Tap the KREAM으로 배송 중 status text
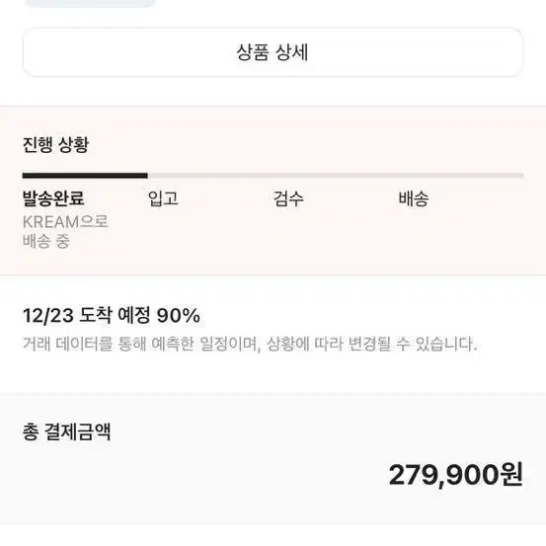The height and width of the screenshot is (546, 546). coord(65,231)
